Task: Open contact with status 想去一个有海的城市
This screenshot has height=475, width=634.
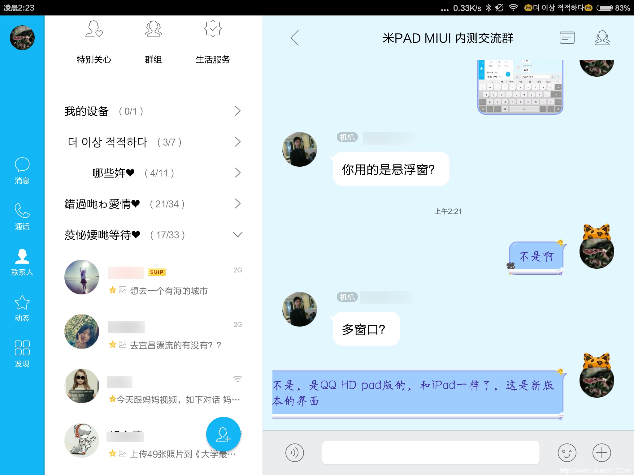Action: point(154,277)
